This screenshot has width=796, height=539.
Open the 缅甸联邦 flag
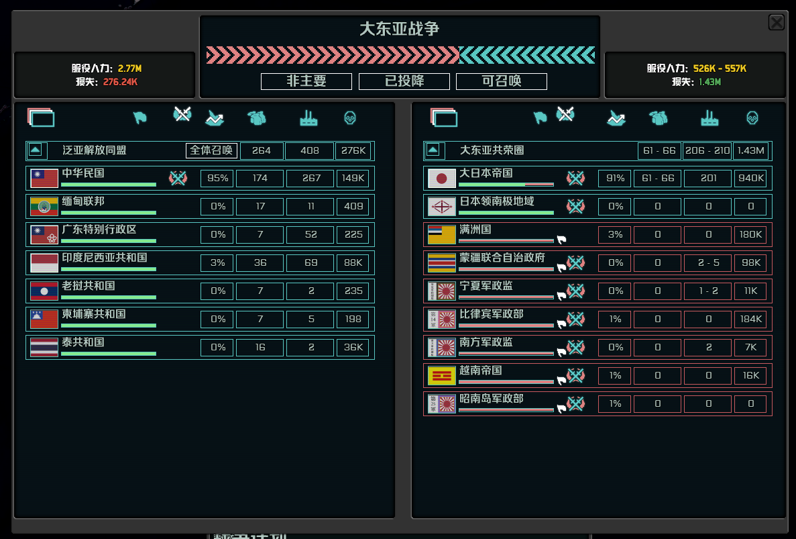click(44, 206)
